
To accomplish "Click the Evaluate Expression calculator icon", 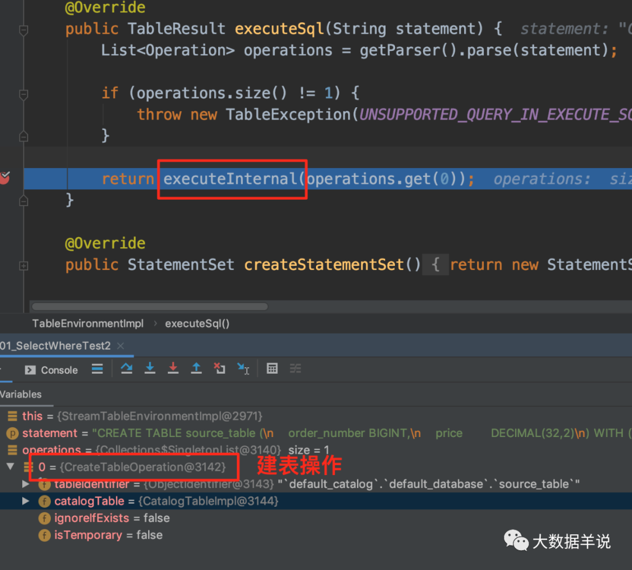I will [x=272, y=368].
